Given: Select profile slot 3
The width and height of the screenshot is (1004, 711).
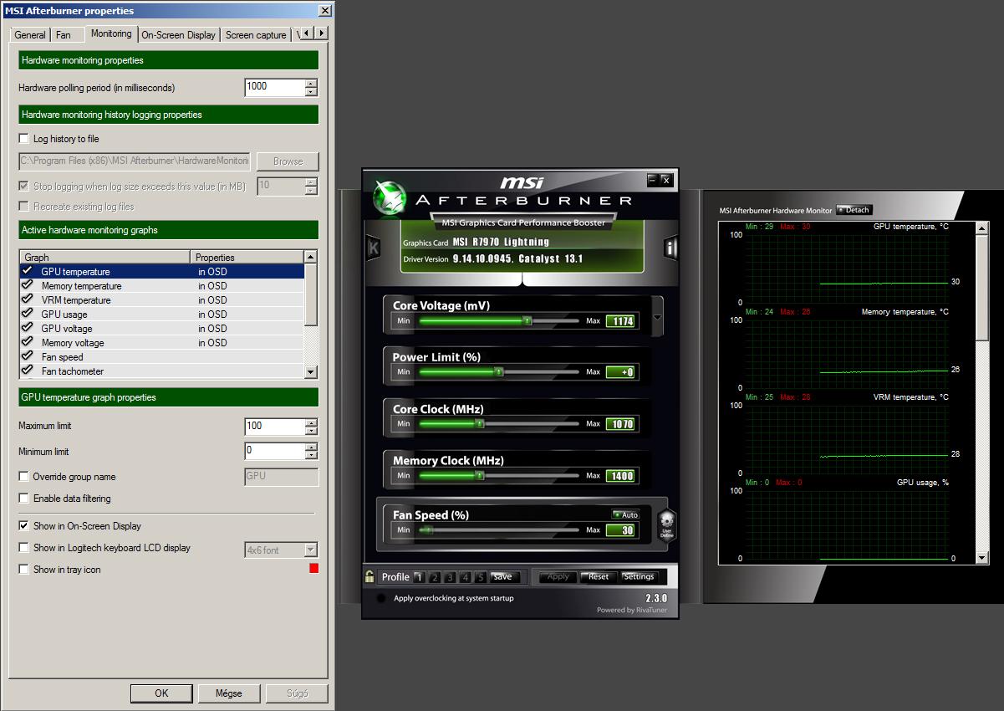Looking at the screenshot, I should pyautogui.click(x=450, y=577).
